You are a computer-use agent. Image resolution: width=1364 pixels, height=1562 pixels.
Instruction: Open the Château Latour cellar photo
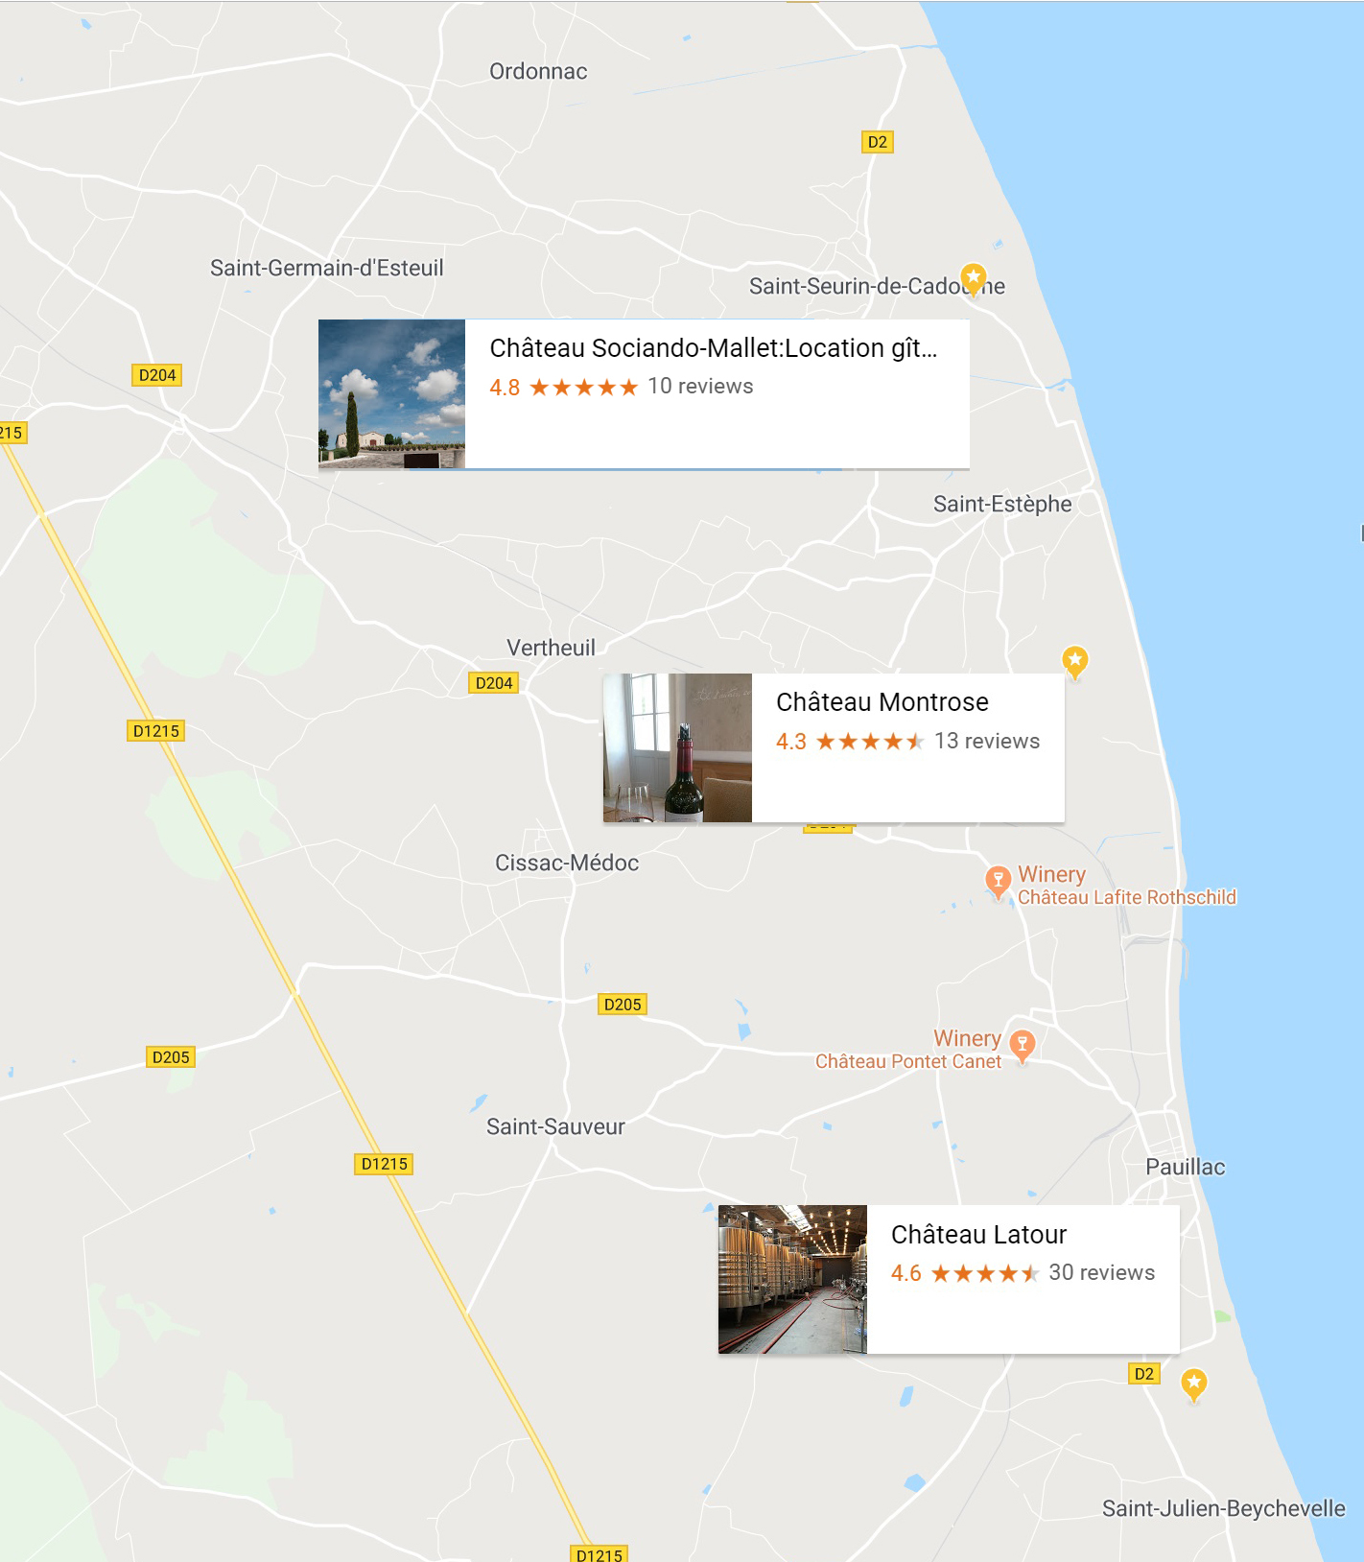point(792,1280)
